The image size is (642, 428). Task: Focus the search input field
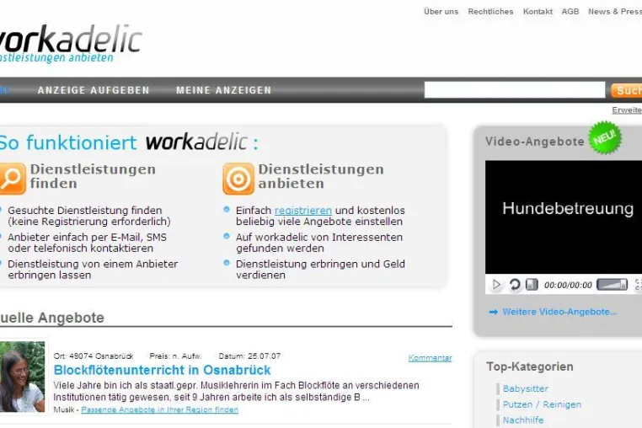tap(515, 89)
